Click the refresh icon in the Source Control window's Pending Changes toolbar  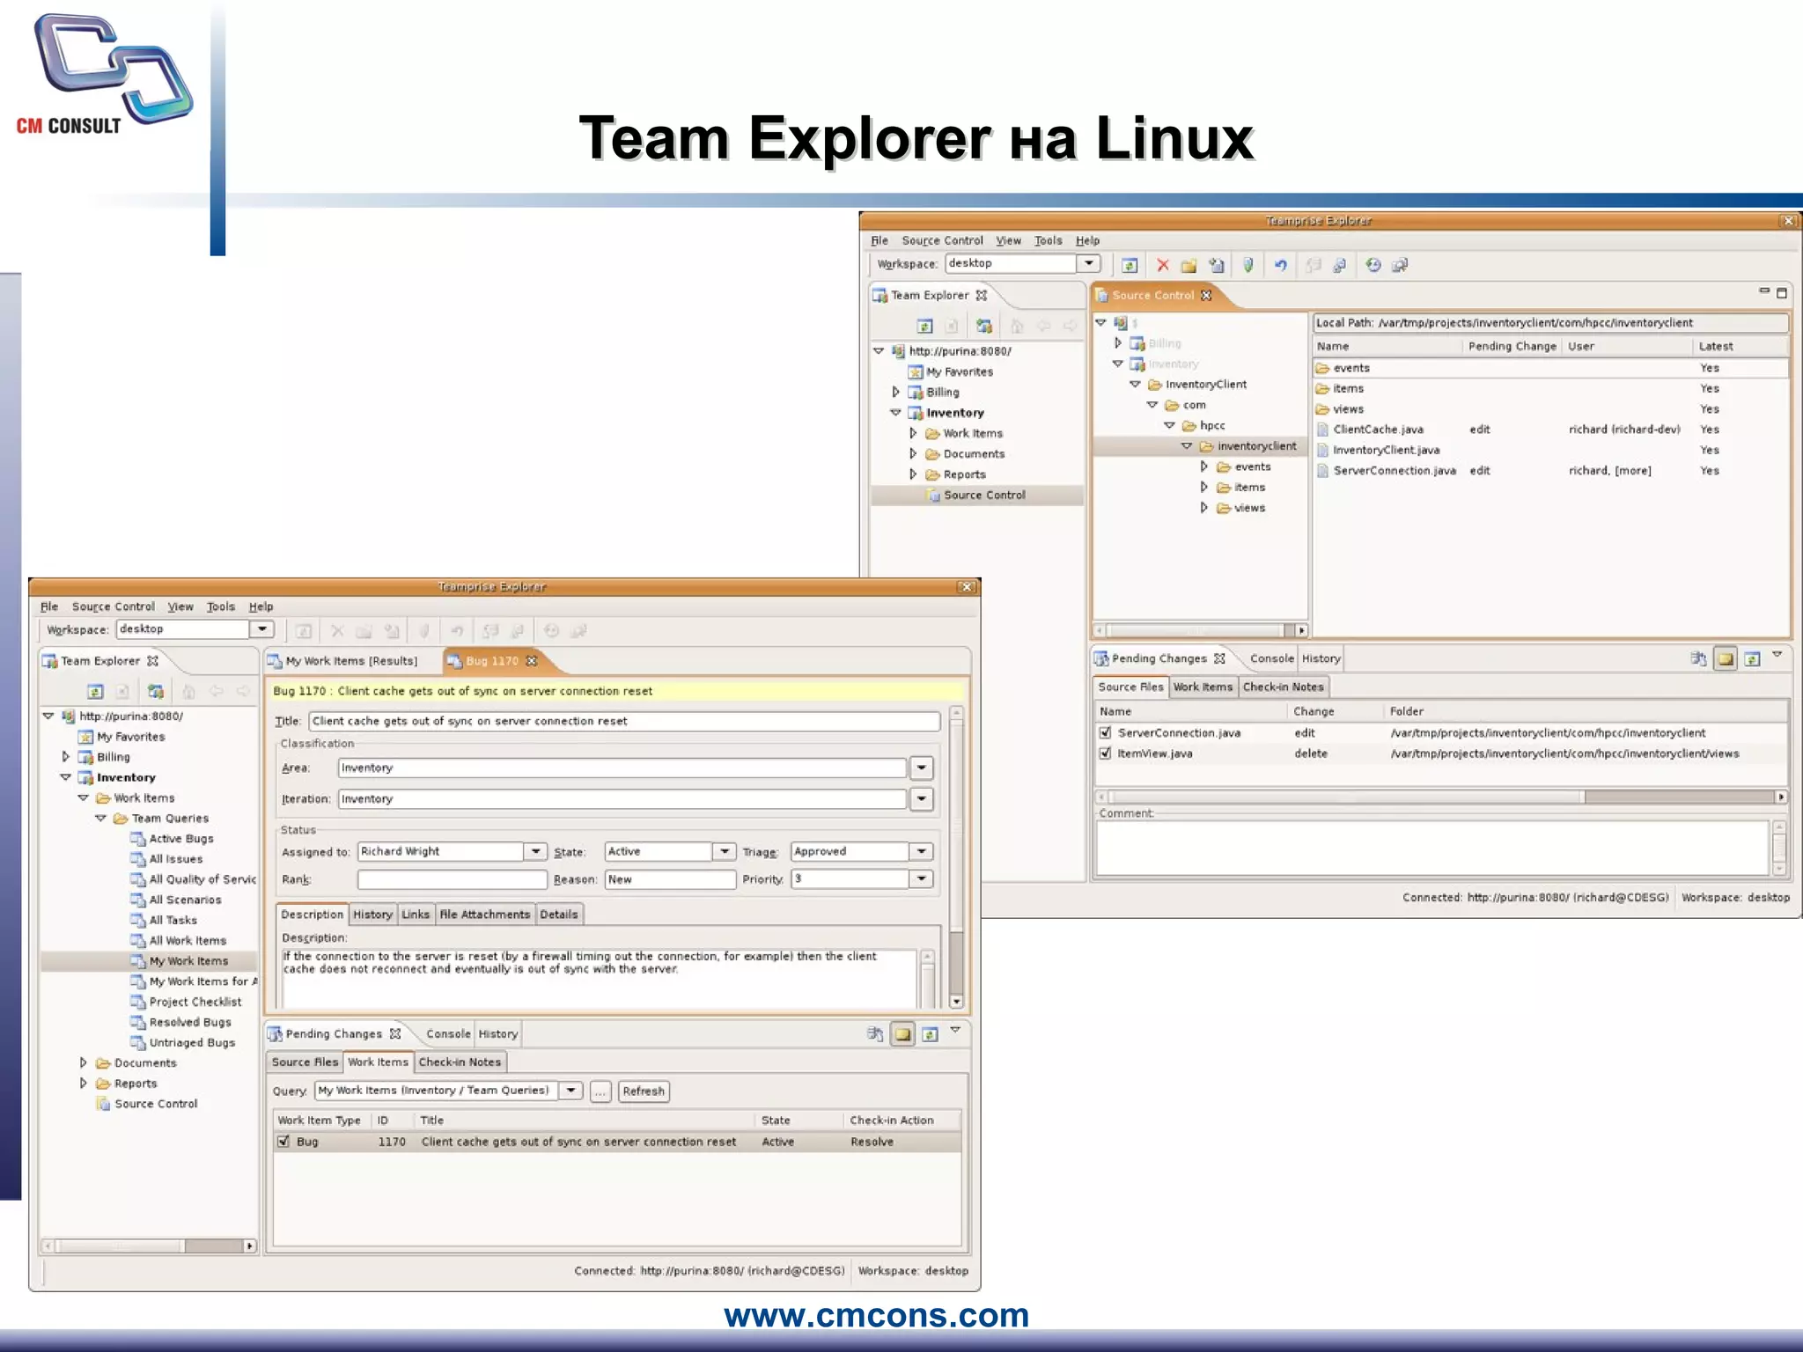(1752, 658)
